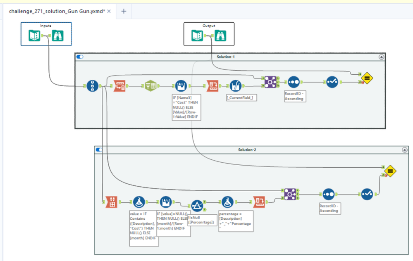The image size is (413, 261).
Task: Select the Formula tool with 'value = IF' annotation
Action: pyautogui.click(x=139, y=202)
